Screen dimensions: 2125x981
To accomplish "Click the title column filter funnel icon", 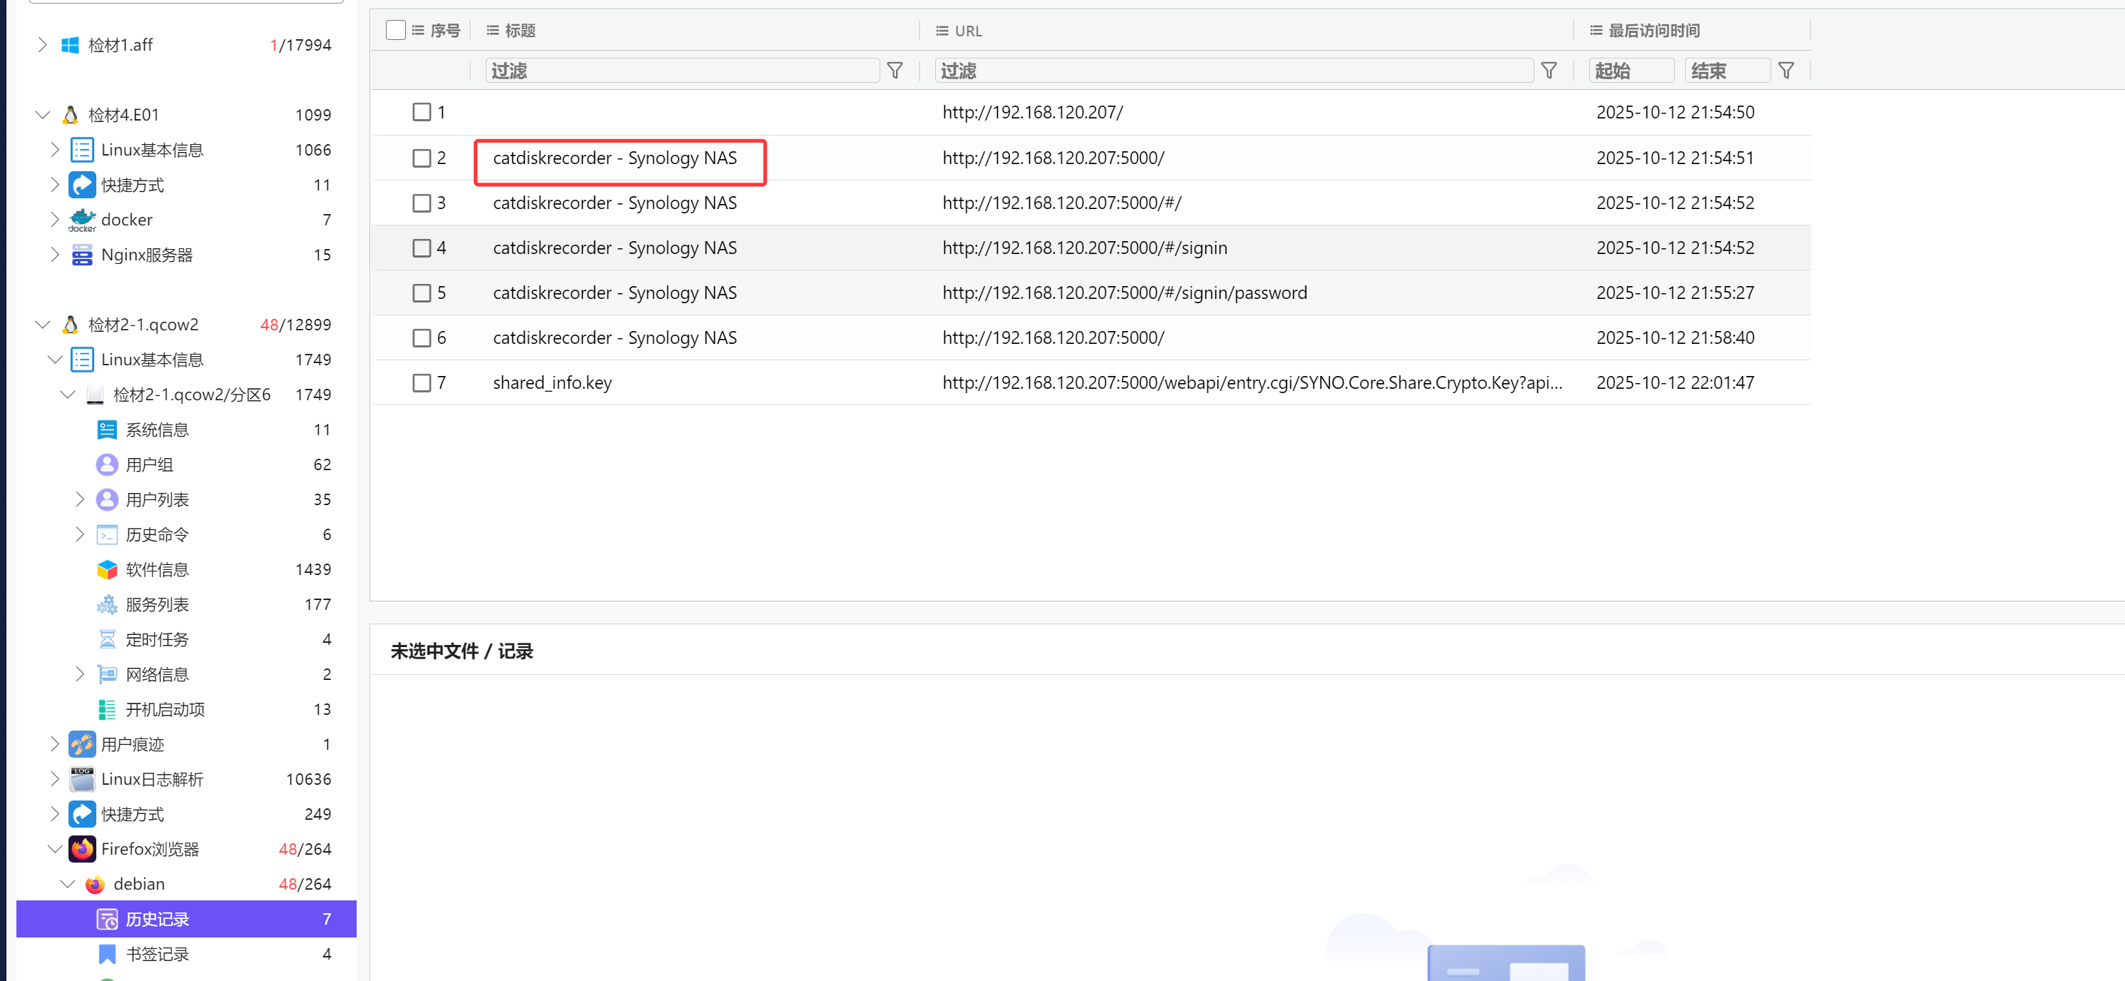I will 895,71.
